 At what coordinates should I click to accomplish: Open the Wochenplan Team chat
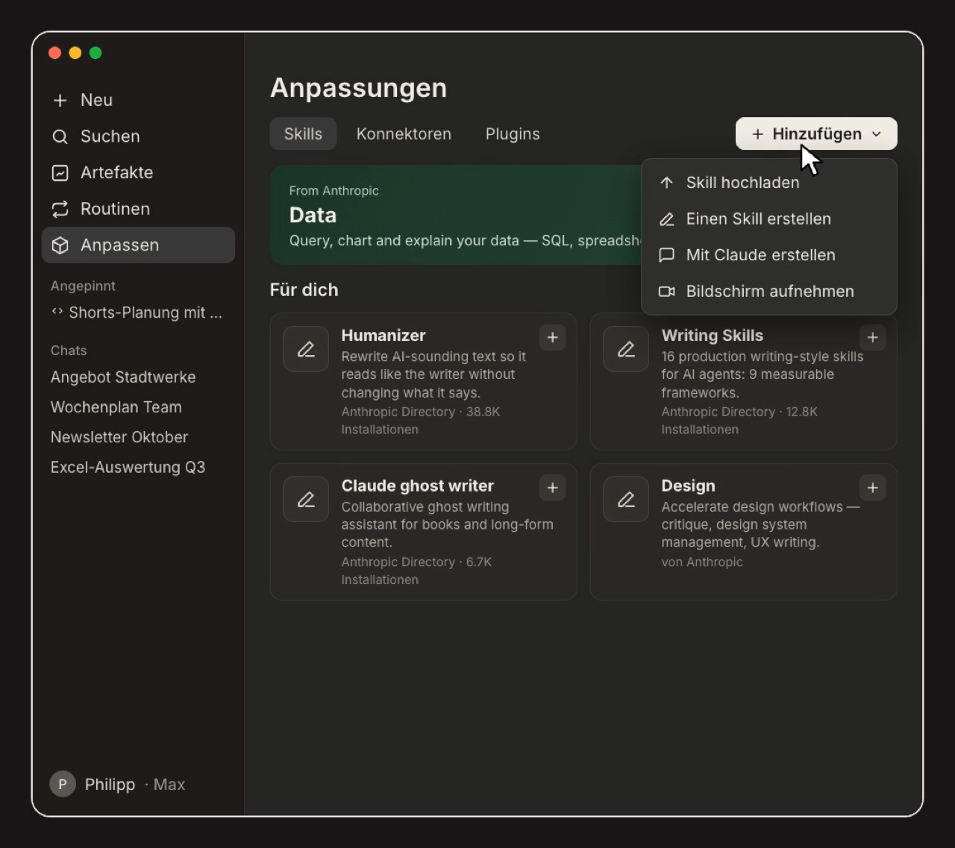(116, 407)
